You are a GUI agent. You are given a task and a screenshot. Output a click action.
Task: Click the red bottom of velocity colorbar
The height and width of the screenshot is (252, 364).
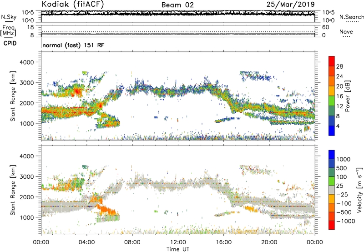click(332, 225)
